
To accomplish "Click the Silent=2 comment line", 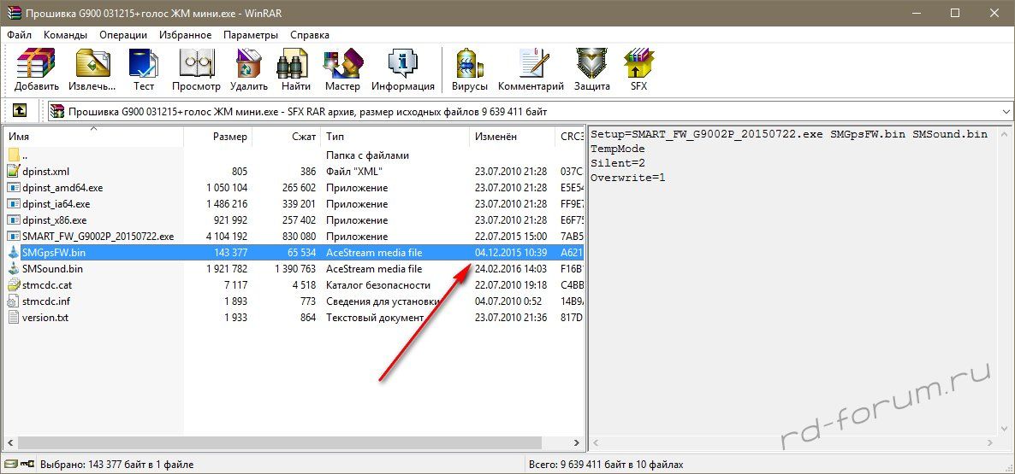I will point(618,163).
